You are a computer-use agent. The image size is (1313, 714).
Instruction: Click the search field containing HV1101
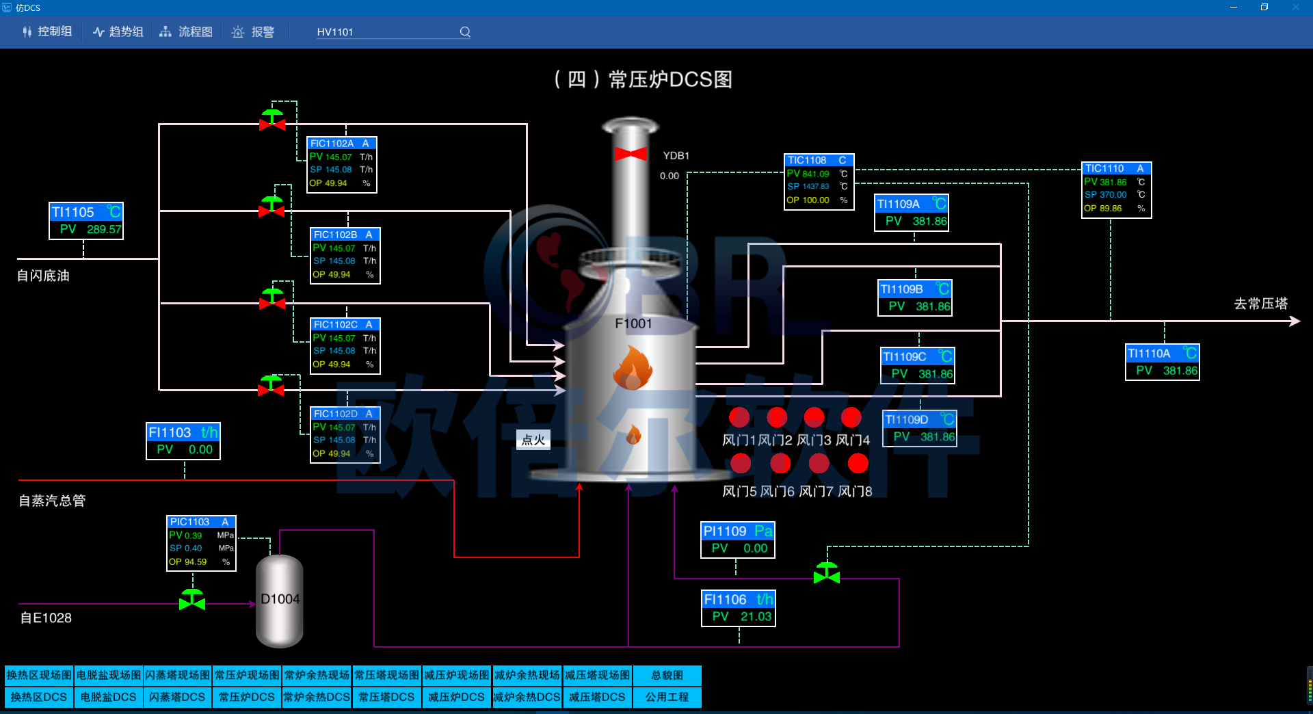click(x=393, y=31)
